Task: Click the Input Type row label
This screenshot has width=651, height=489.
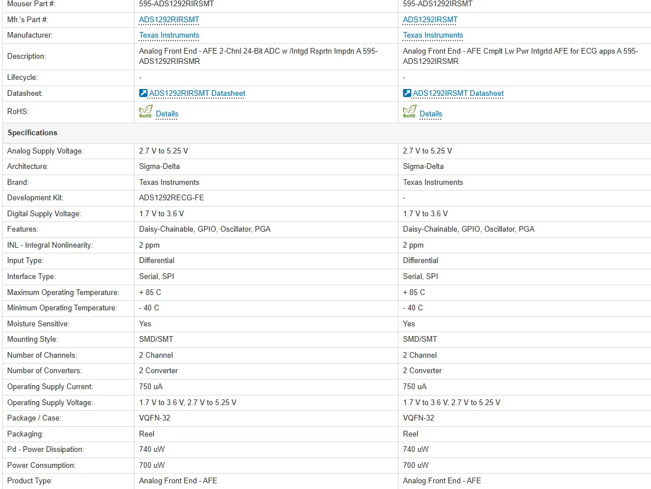Action: [x=25, y=261]
